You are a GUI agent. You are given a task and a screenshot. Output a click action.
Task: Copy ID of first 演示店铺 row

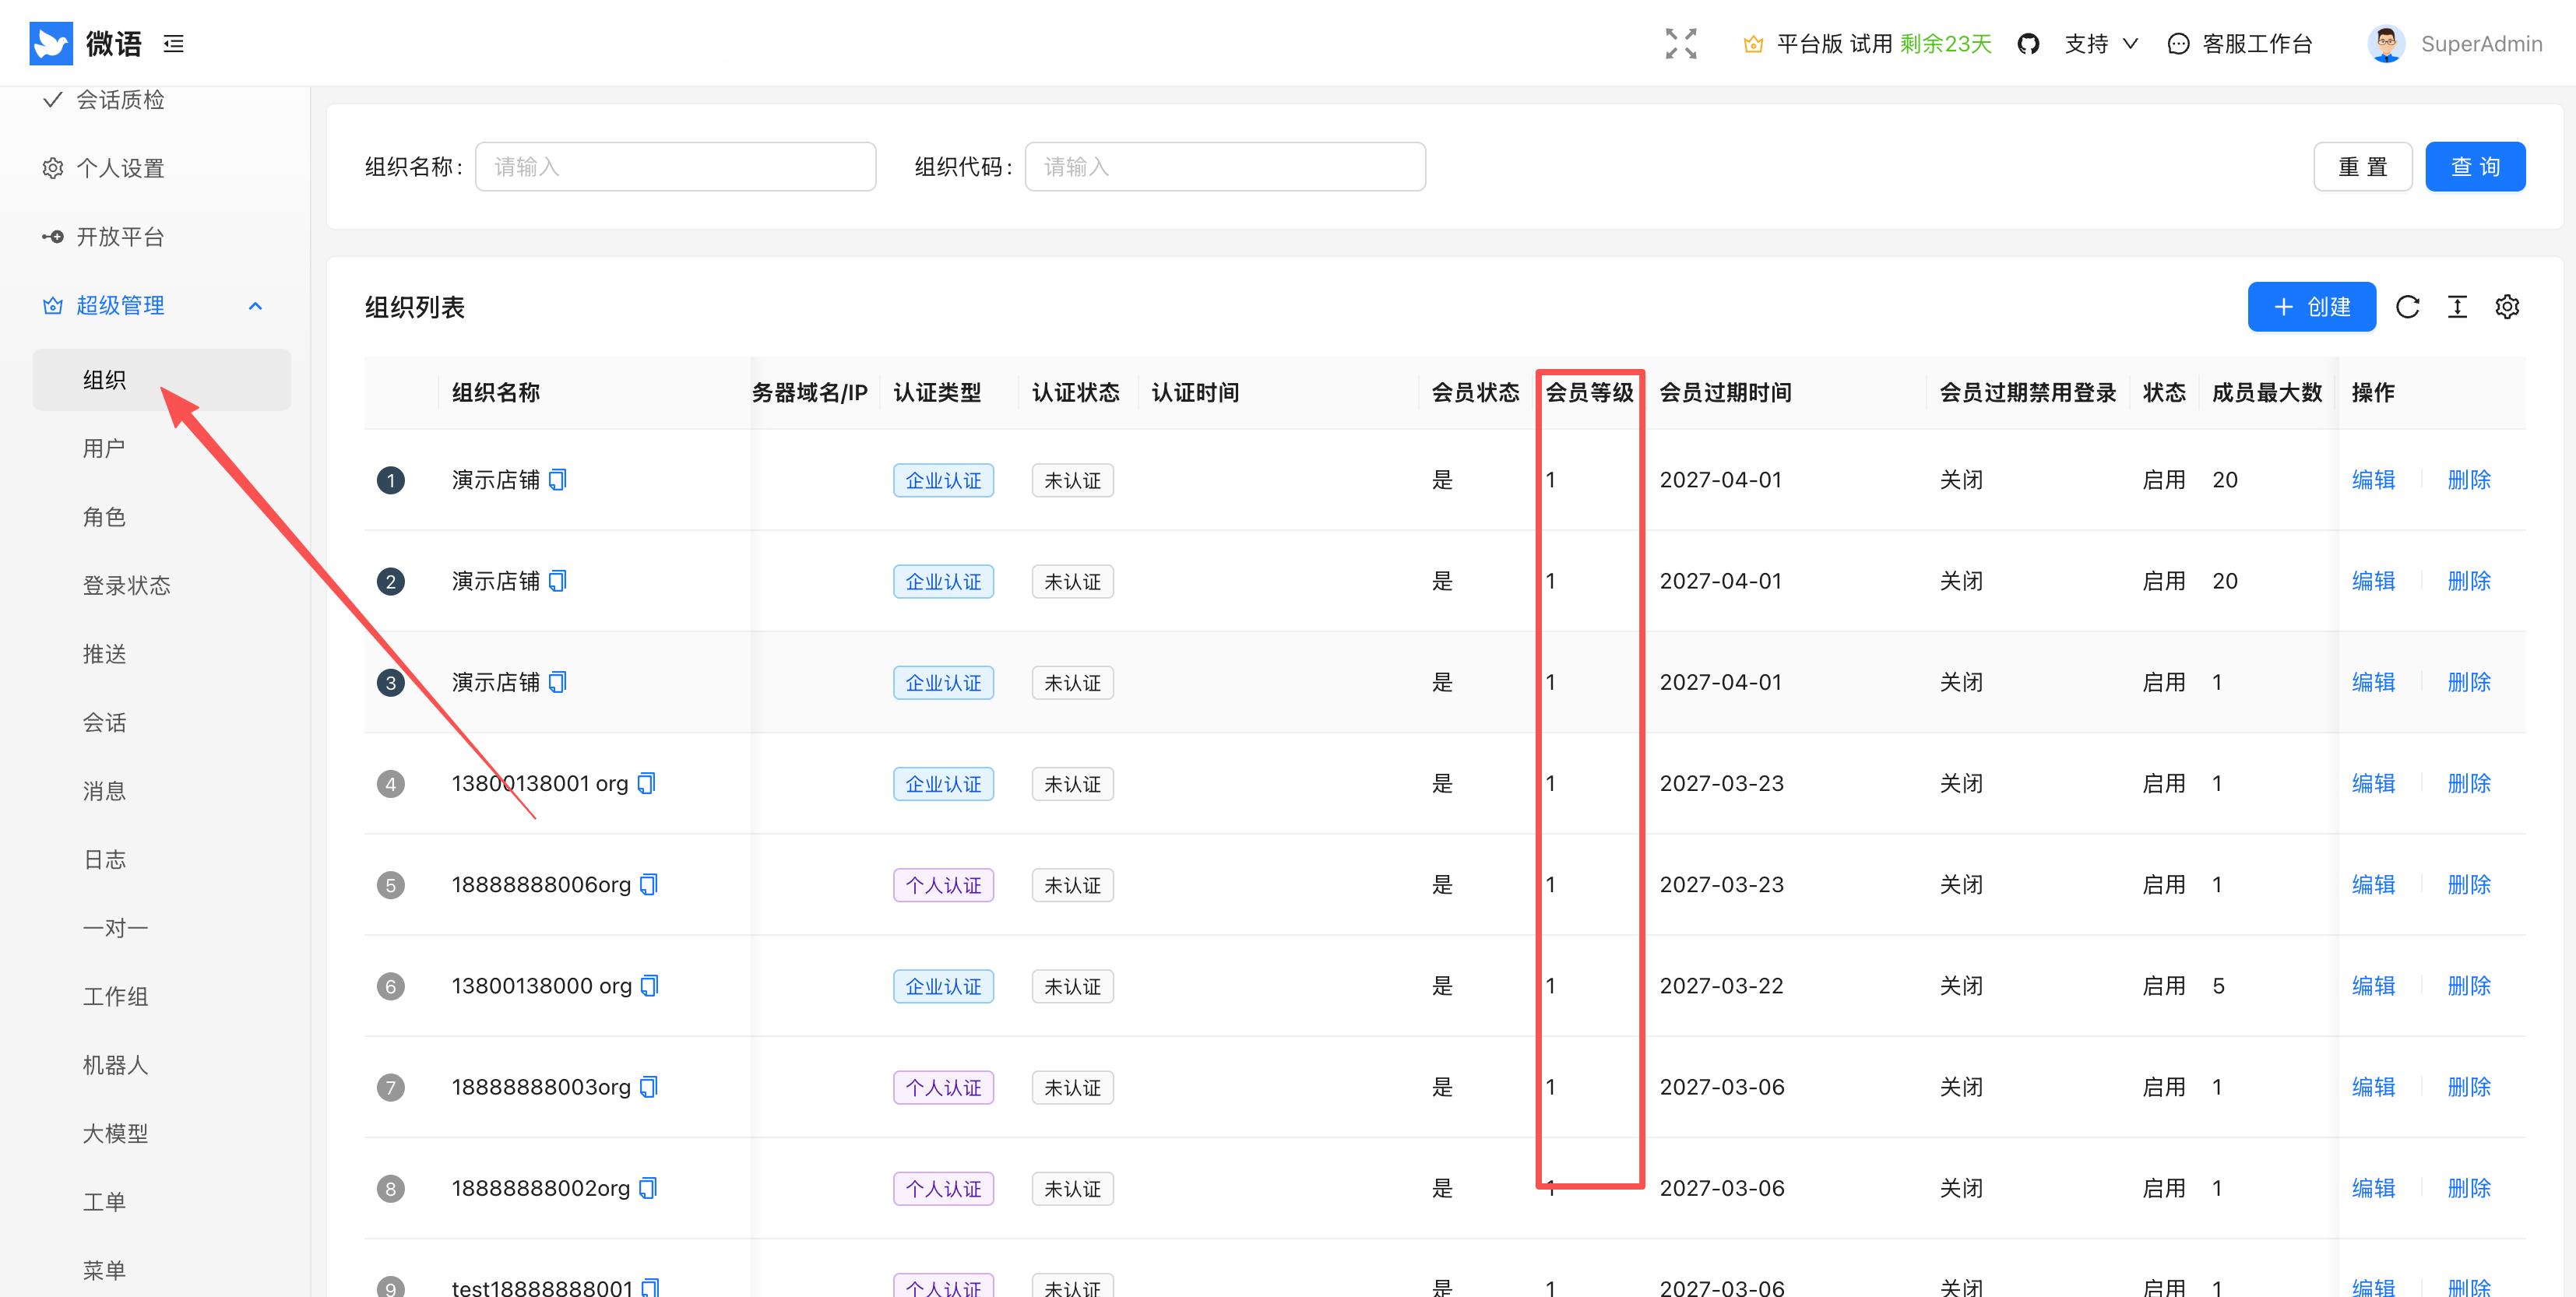pos(558,480)
